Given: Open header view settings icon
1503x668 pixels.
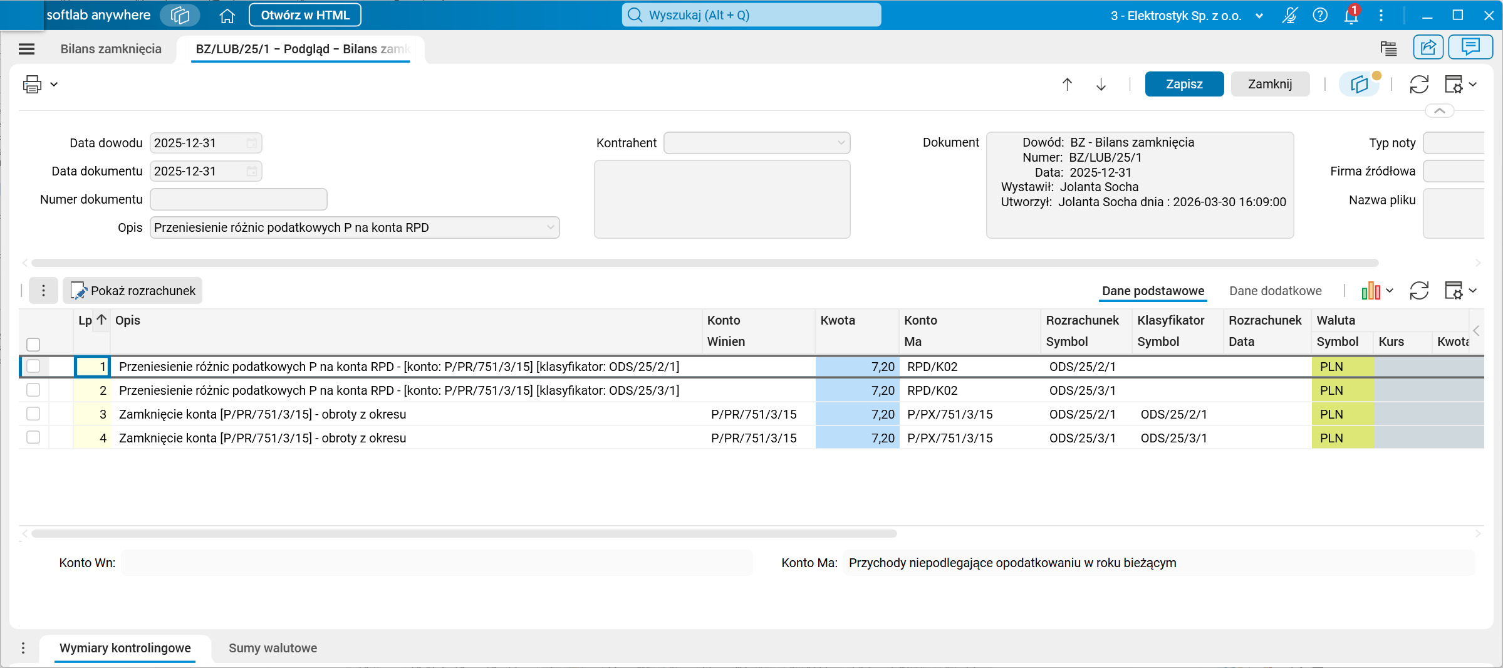Looking at the screenshot, I should pos(1454,84).
